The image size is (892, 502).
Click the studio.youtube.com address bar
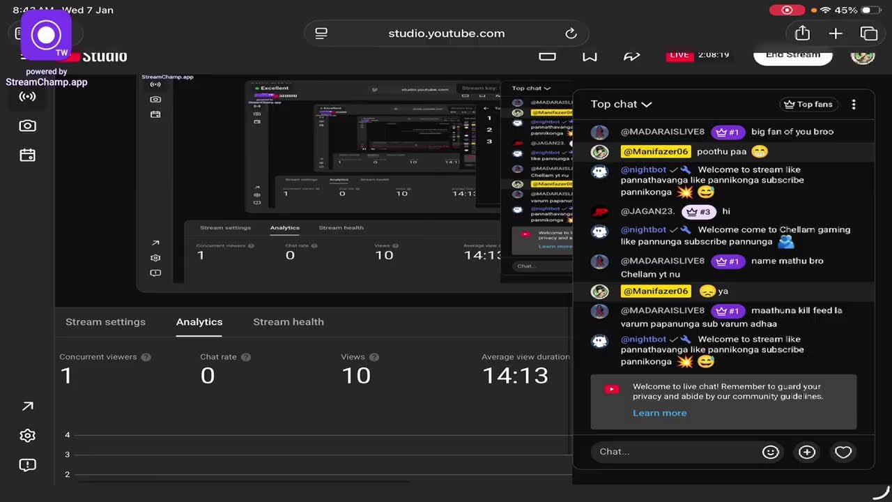point(447,33)
